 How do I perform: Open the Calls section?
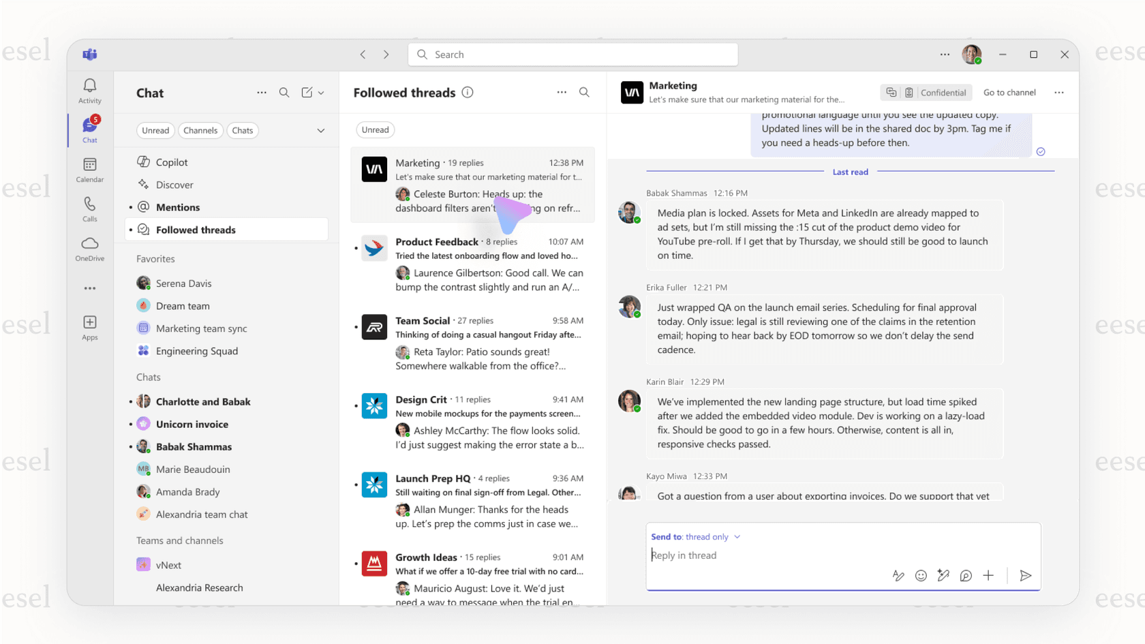click(x=89, y=209)
